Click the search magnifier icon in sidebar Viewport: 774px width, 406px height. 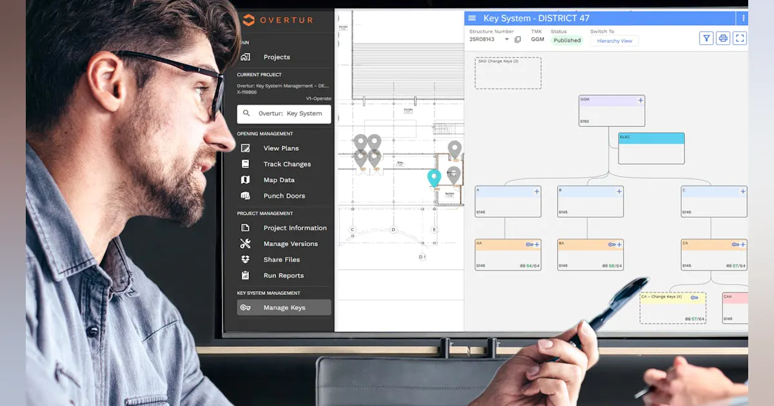(x=246, y=113)
